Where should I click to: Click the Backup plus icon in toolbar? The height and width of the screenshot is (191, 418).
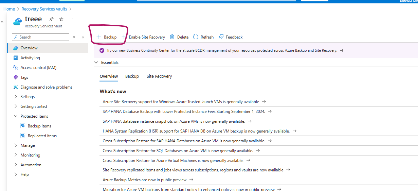[x=99, y=37]
